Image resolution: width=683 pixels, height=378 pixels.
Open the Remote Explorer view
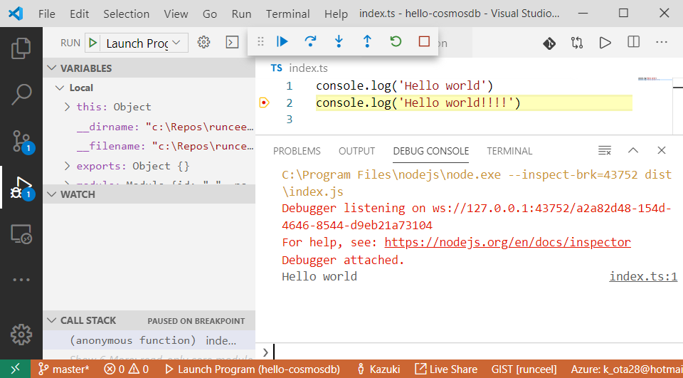click(x=21, y=234)
